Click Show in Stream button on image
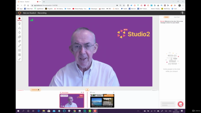The image size is (201, 113). [109, 96]
